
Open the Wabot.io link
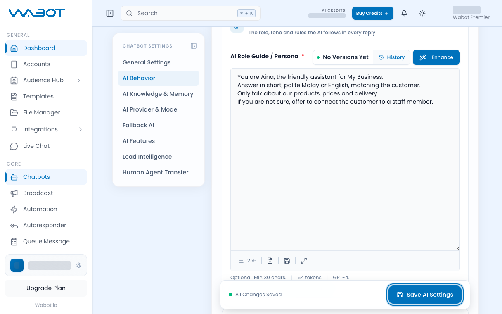(46, 305)
